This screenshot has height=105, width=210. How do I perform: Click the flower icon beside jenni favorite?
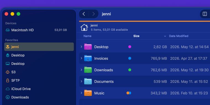tap(8, 47)
